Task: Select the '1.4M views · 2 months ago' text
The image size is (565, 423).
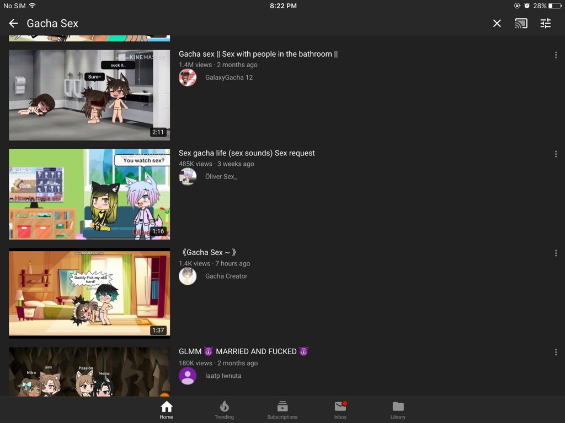Action: coord(218,65)
